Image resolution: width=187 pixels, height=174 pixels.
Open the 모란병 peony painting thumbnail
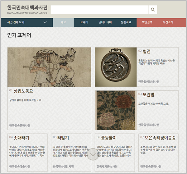click(116, 110)
